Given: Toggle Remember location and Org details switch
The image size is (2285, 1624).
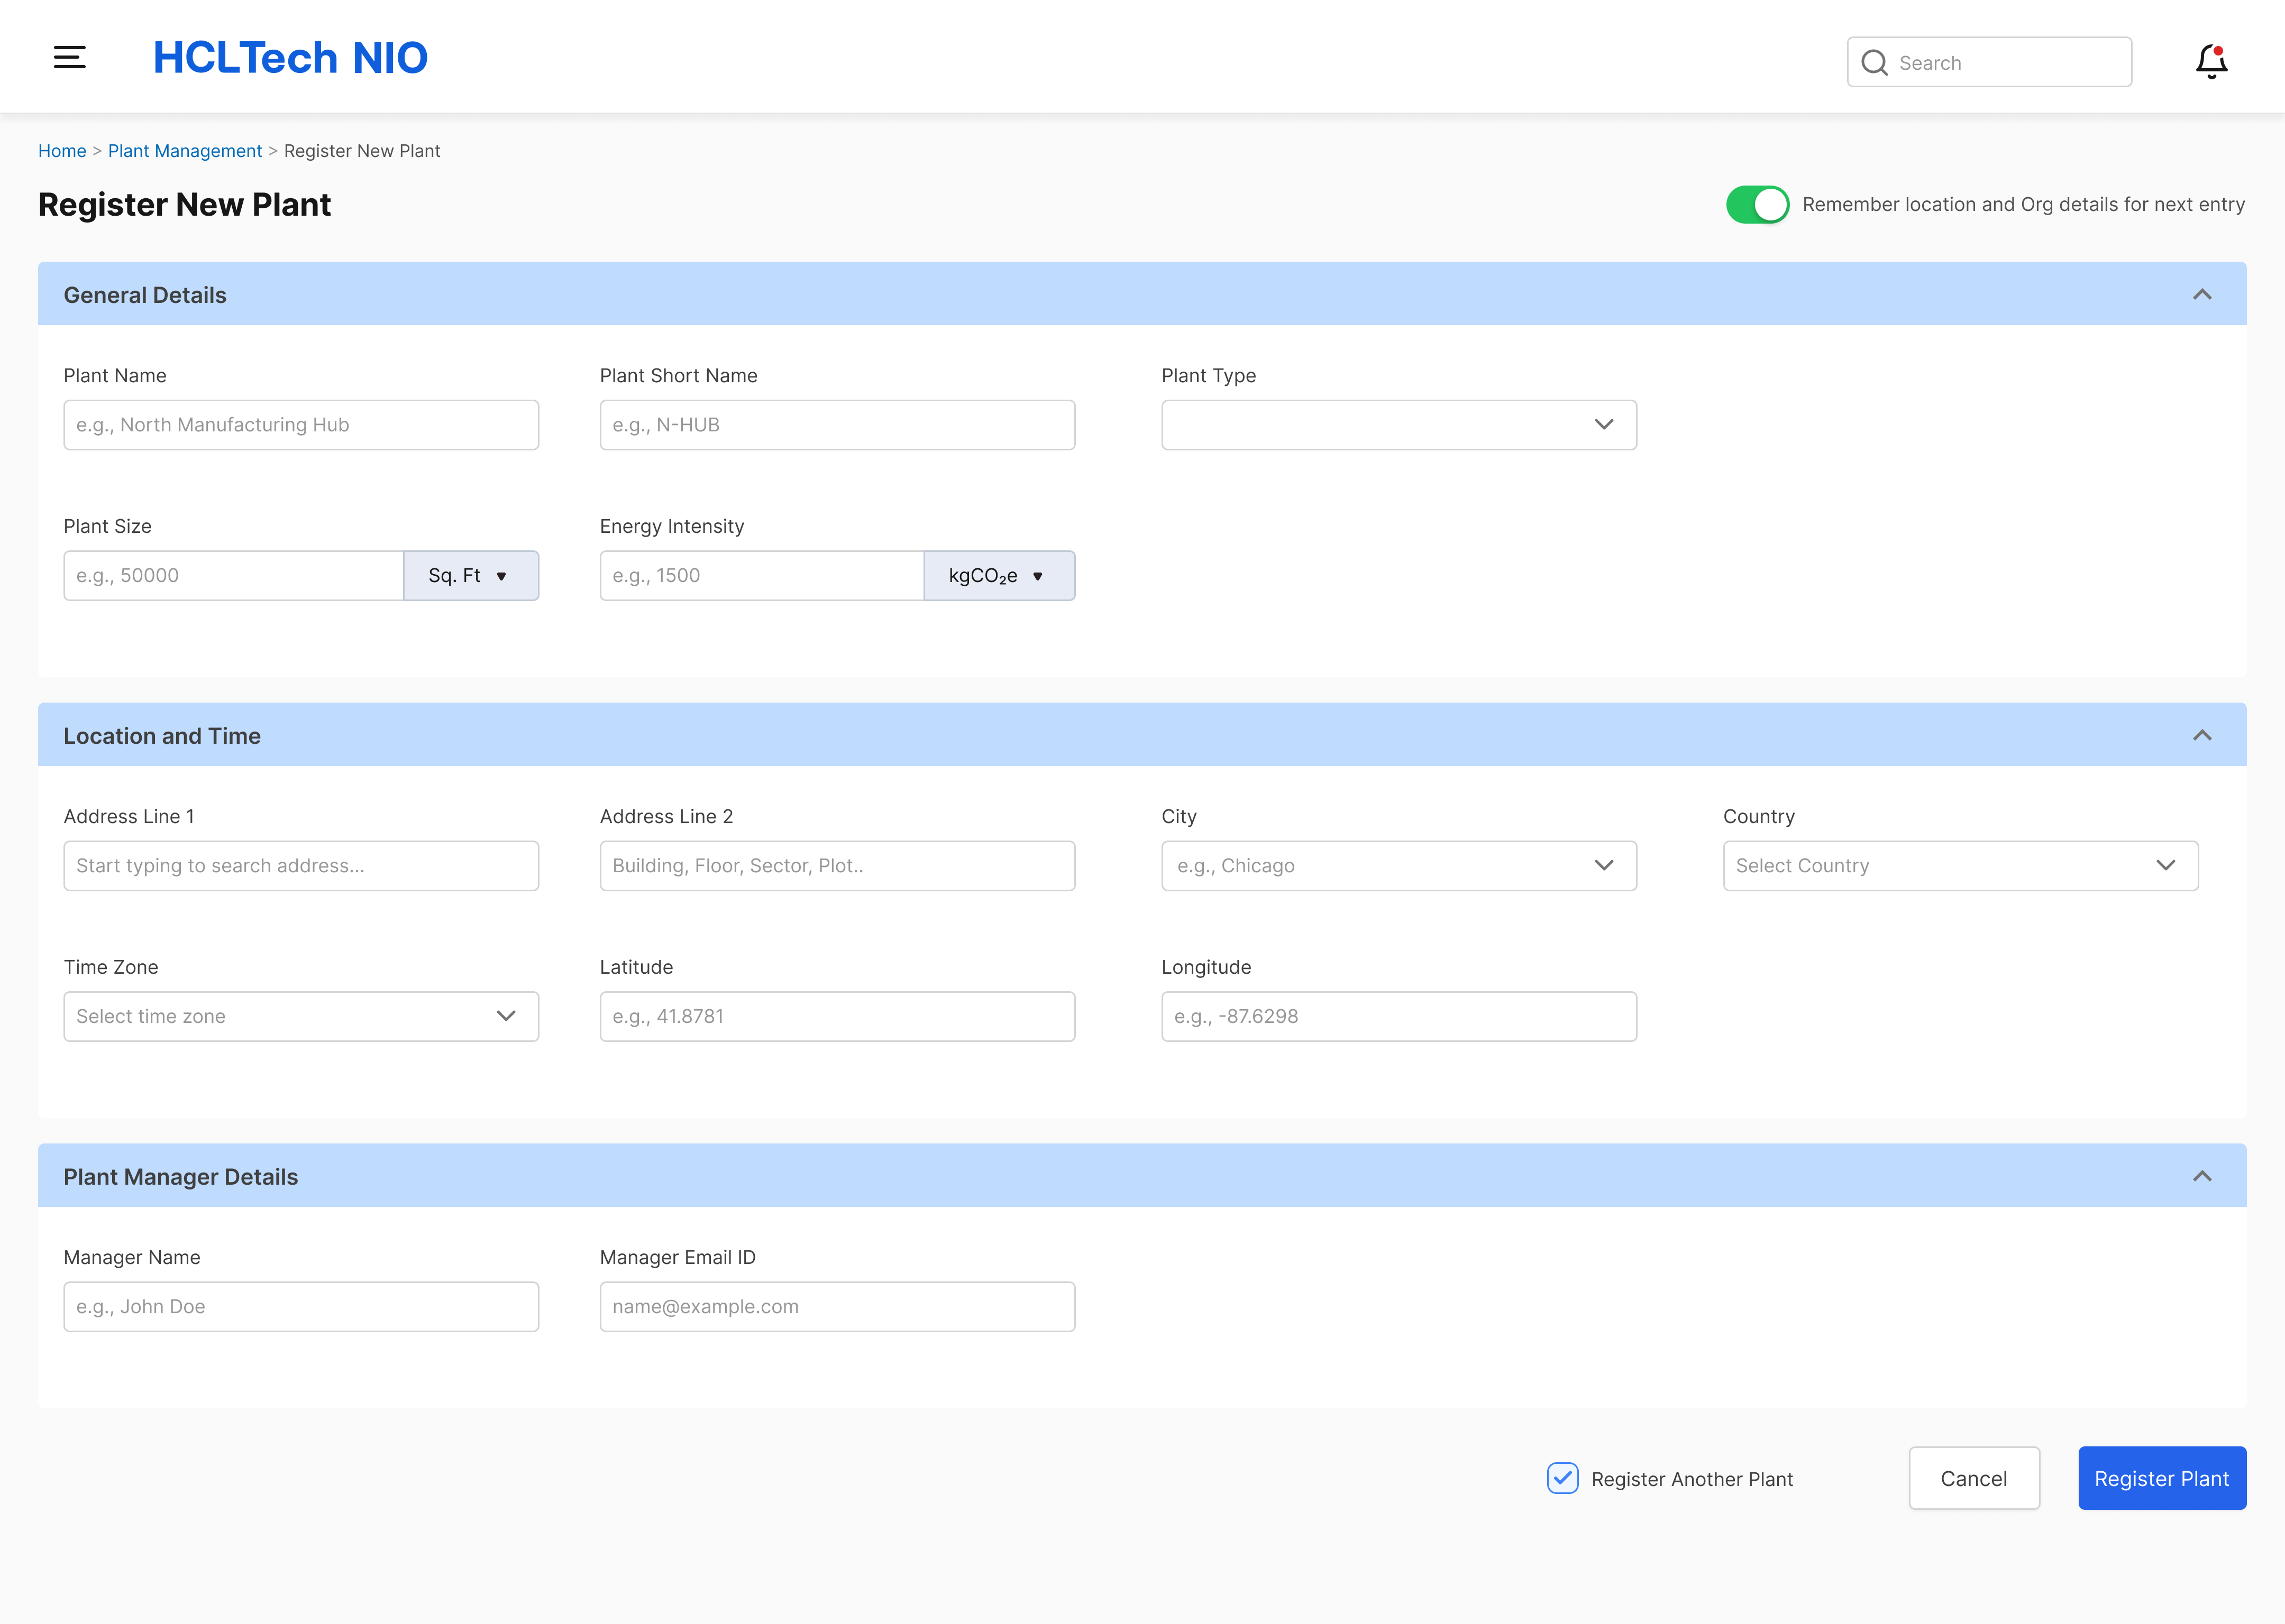Looking at the screenshot, I should coord(1757,204).
